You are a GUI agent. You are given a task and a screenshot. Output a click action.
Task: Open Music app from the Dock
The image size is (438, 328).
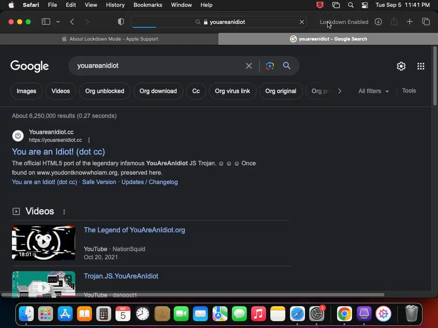tap(258, 314)
